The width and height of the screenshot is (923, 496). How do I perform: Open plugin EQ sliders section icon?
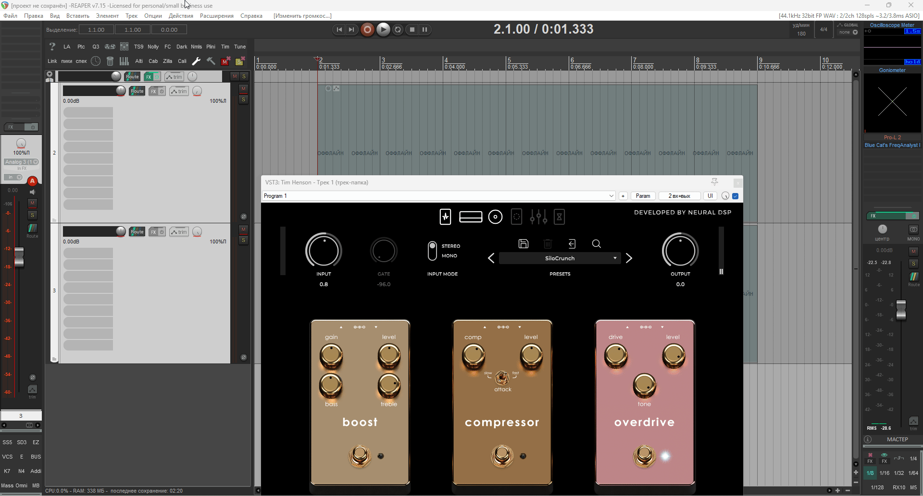[538, 217]
